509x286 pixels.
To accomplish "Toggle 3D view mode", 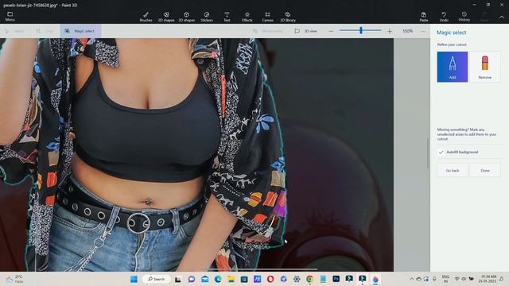I will [x=305, y=31].
